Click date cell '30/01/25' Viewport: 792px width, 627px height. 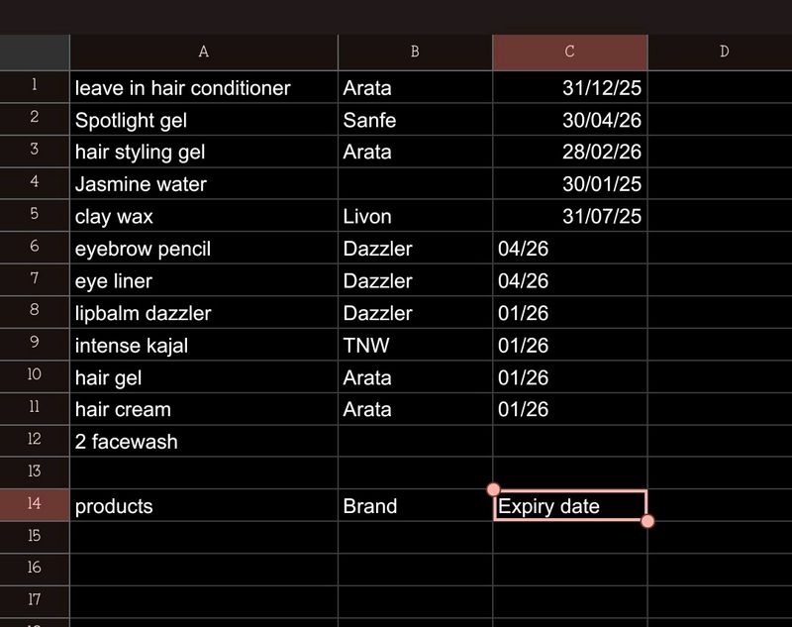click(570, 184)
